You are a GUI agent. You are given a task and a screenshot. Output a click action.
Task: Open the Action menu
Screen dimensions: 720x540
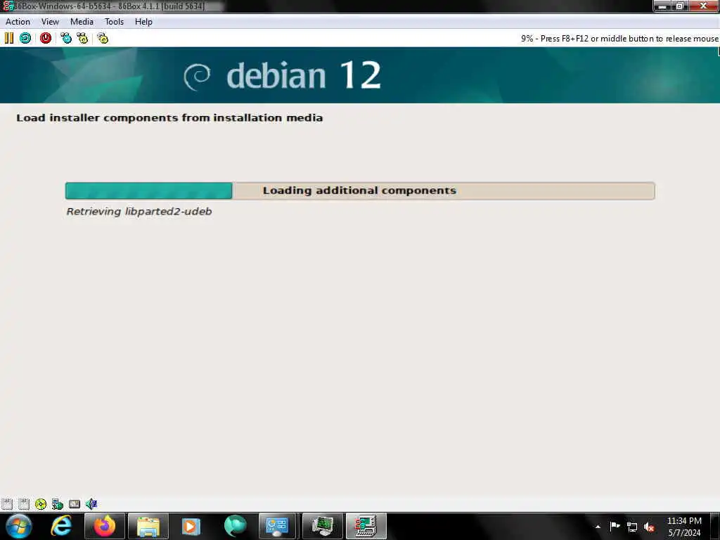(18, 22)
